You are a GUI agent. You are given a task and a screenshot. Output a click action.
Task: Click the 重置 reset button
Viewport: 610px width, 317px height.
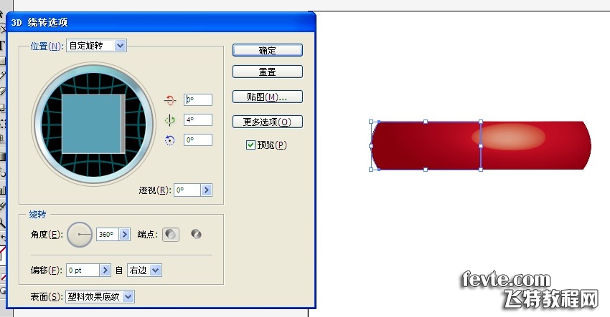[267, 72]
